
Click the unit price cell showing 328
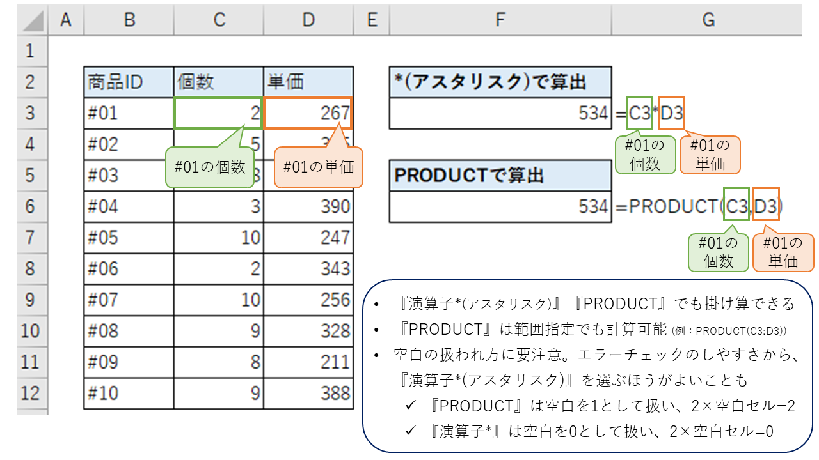[308, 331]
